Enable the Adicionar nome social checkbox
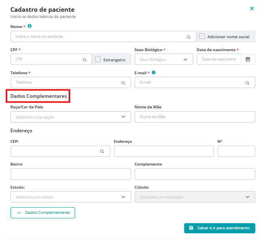Screen dimensions: 267x239 point(202,37)
